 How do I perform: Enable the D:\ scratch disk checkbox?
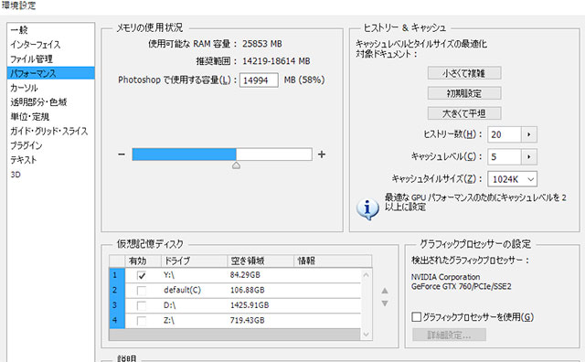click(142, 306)
